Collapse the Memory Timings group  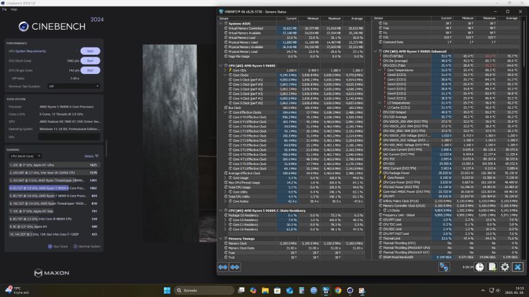(221, 239)
